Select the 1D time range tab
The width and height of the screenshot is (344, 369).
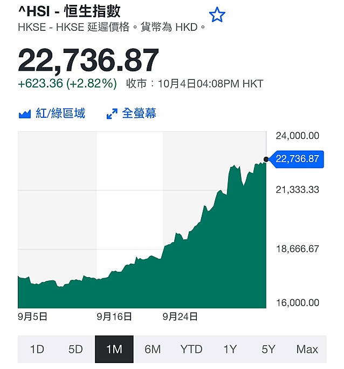pos(37,349)
